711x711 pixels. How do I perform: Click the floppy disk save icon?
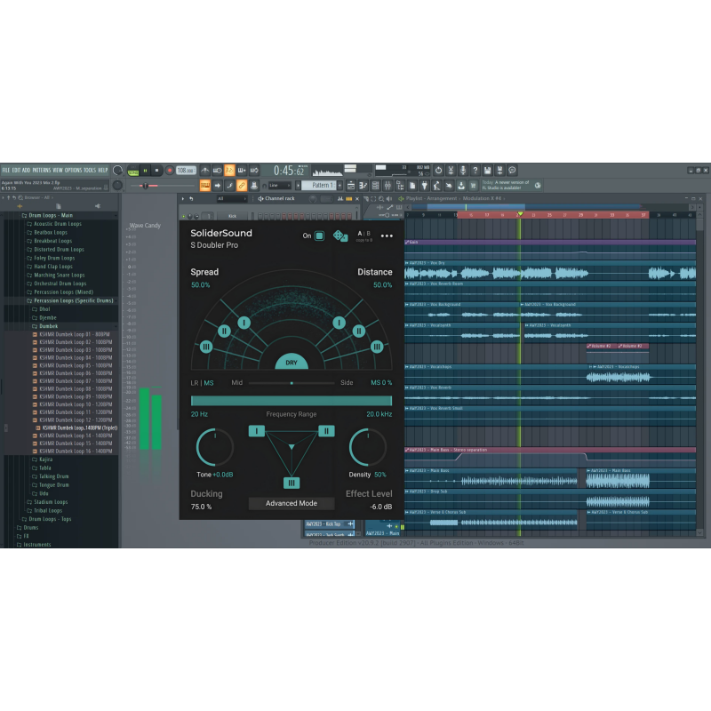487,171
